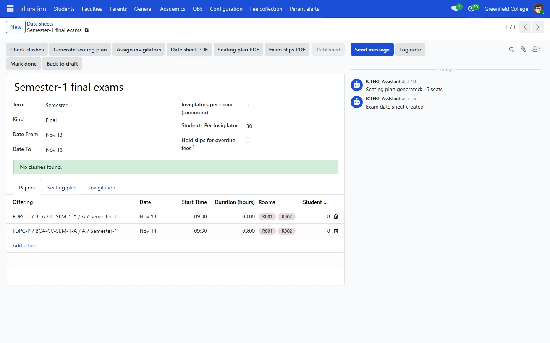Go to previous record with left arrow

[x=525, y=27]
